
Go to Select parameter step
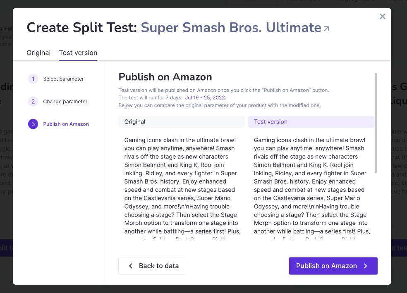tap(64, 79)
